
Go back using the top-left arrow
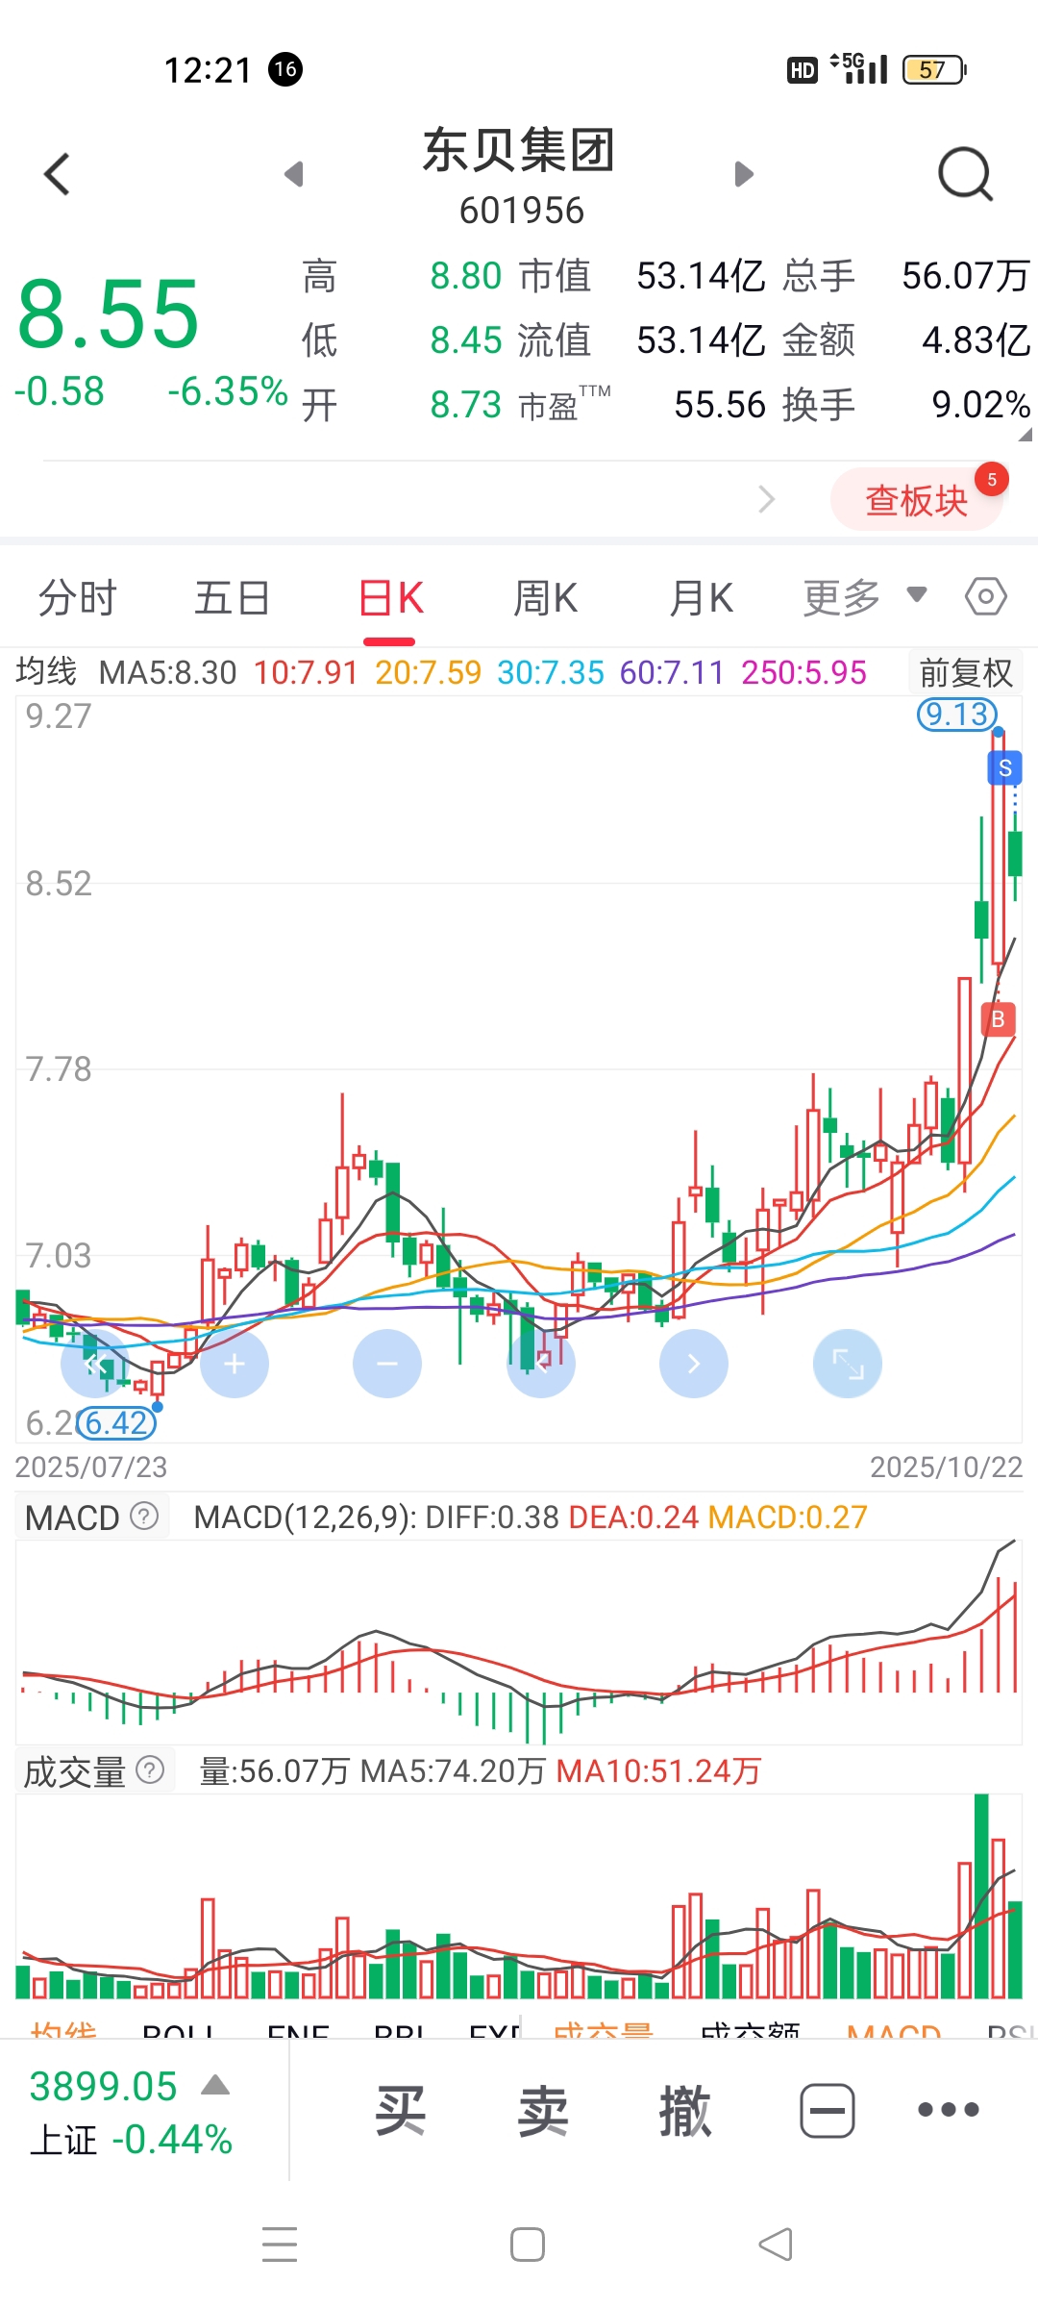[58, 174]
